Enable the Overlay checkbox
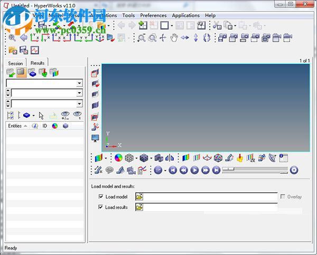This screenshot has width=317, height=255. [283, 197]
